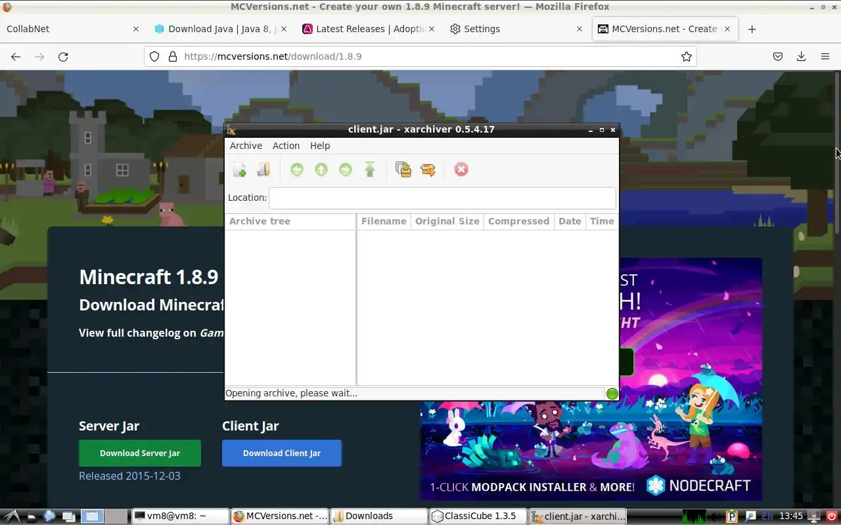Open the Archive menu in xarchiver

[246, 146]
